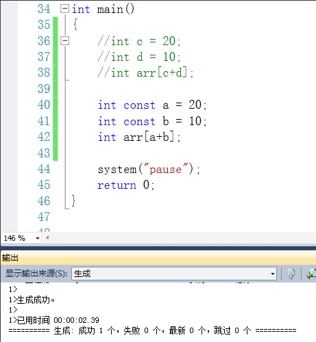Click line number 40 in the gutter

44,105
